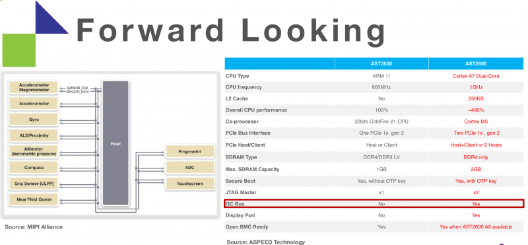Select the "JTAG Master" row label
Image resolution: width=528 pixels, height=245 pixels.
[x=241, y=192]
